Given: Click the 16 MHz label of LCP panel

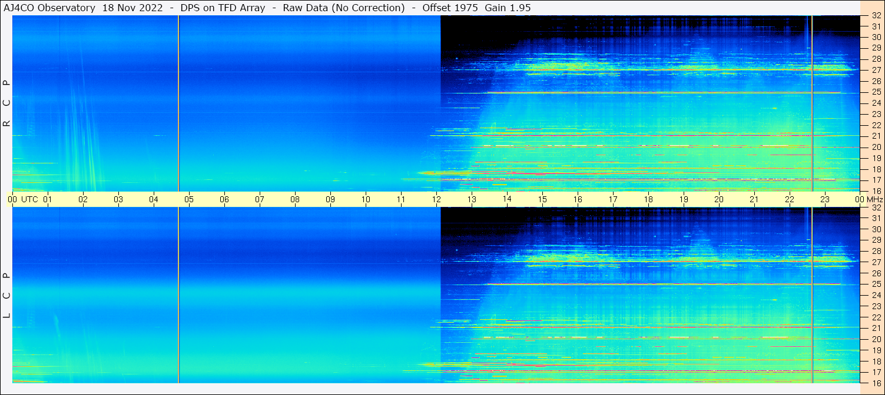Looking at the screenshot, I should point(876,383).
